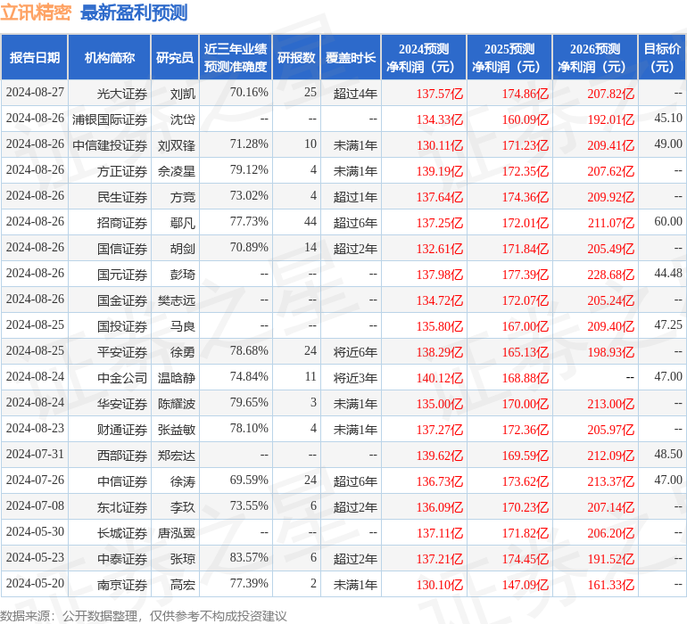Select the 2025预测净利润 column header
The height and width of the screenshot is (624, 687).
509,57
